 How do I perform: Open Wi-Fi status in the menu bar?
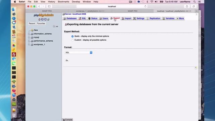[x=152, y=2]
